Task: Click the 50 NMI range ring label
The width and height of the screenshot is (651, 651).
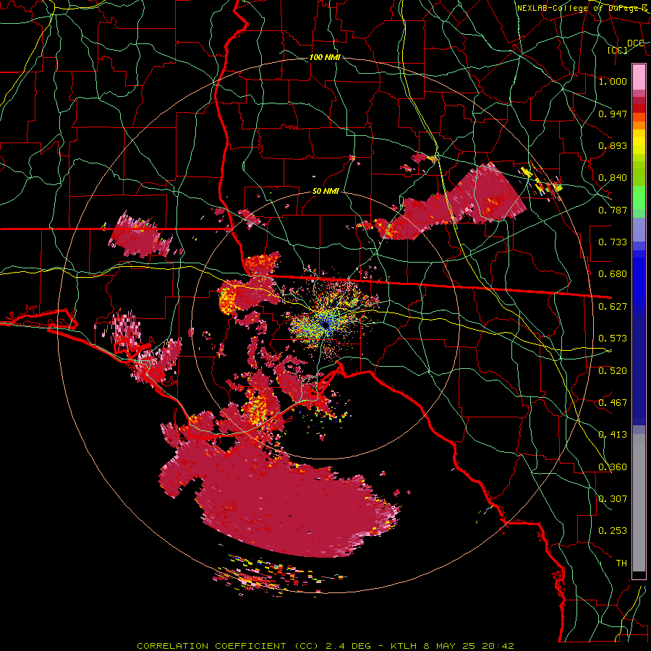Action: click(x=325, y=192)
